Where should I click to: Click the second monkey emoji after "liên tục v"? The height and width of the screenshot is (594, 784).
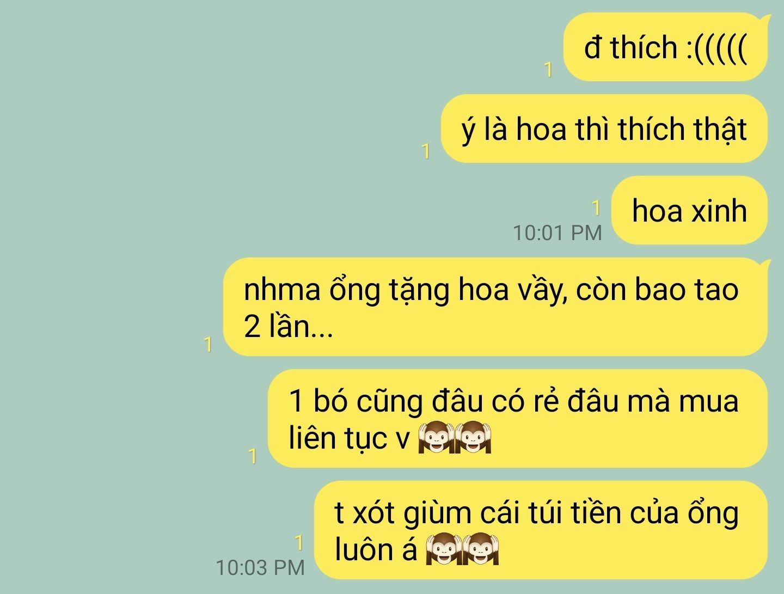point(473,437)
